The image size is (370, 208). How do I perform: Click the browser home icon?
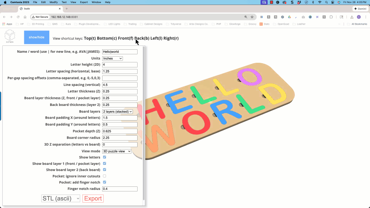click(x=25, y=17)
